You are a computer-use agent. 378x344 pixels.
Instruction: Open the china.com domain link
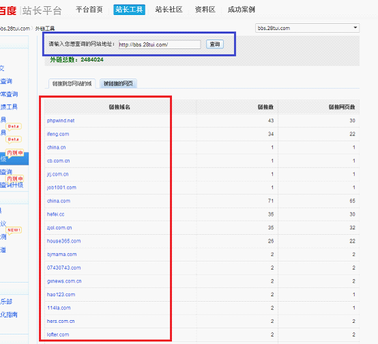point(59,201)
